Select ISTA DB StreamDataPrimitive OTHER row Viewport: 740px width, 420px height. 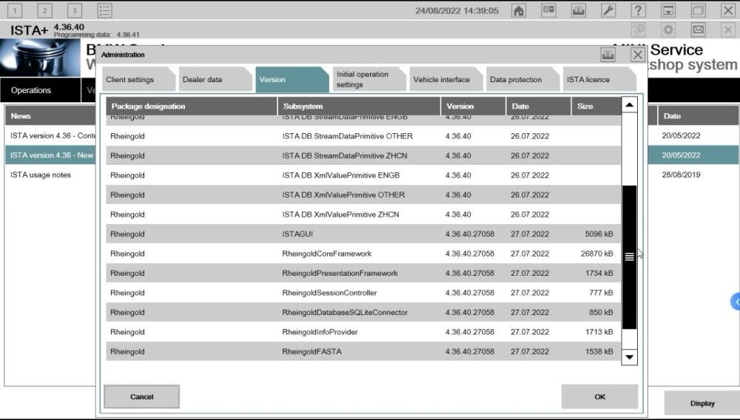pos(363,136)
